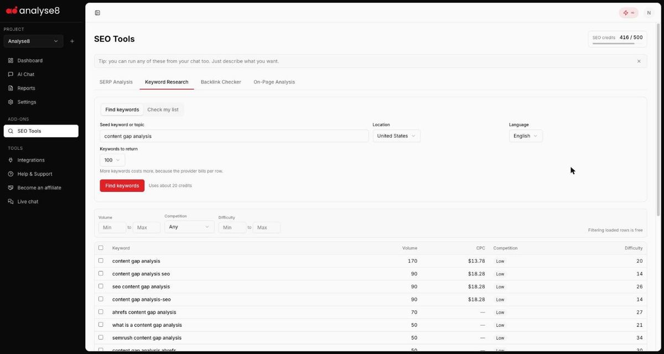Check the 'seo content gap analysis' row
Screen dimensions: 664x354
point(101,286)
